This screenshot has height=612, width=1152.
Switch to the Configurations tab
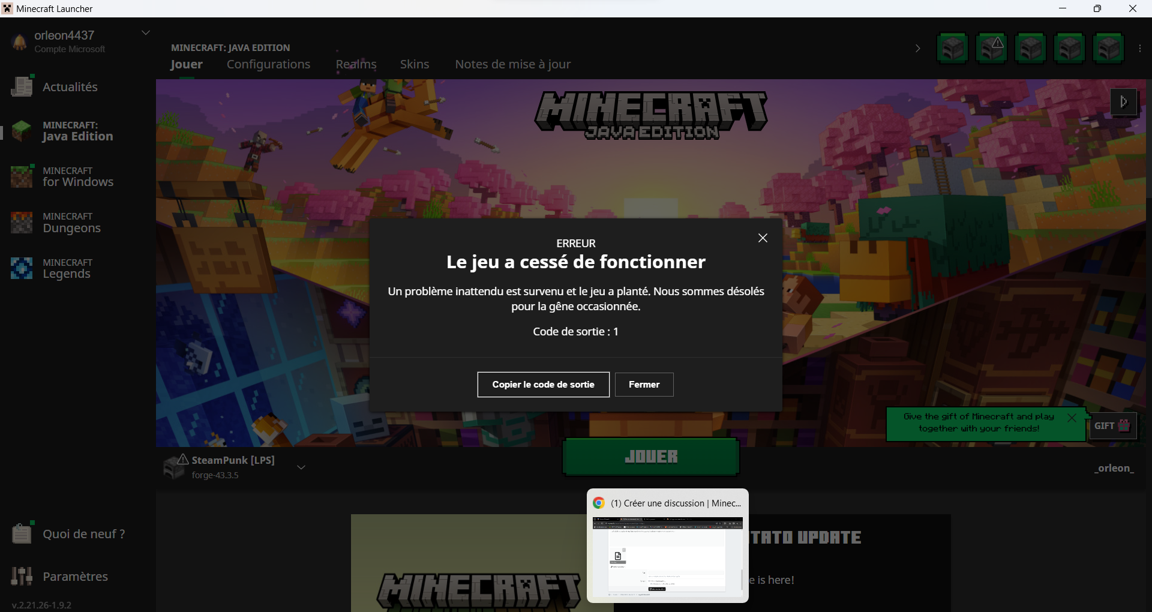click(268, 64)
